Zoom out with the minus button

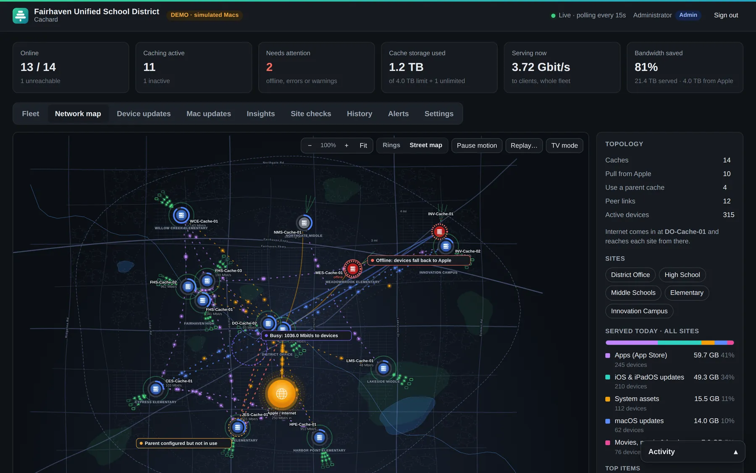coord(310,145)
